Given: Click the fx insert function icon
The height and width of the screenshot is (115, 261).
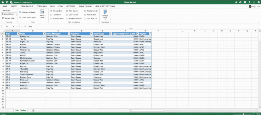Looking at the screenshot, I should [25, 26].
